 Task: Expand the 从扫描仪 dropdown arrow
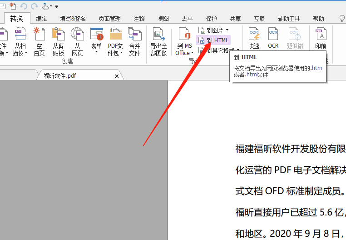(x=26, y=53)
